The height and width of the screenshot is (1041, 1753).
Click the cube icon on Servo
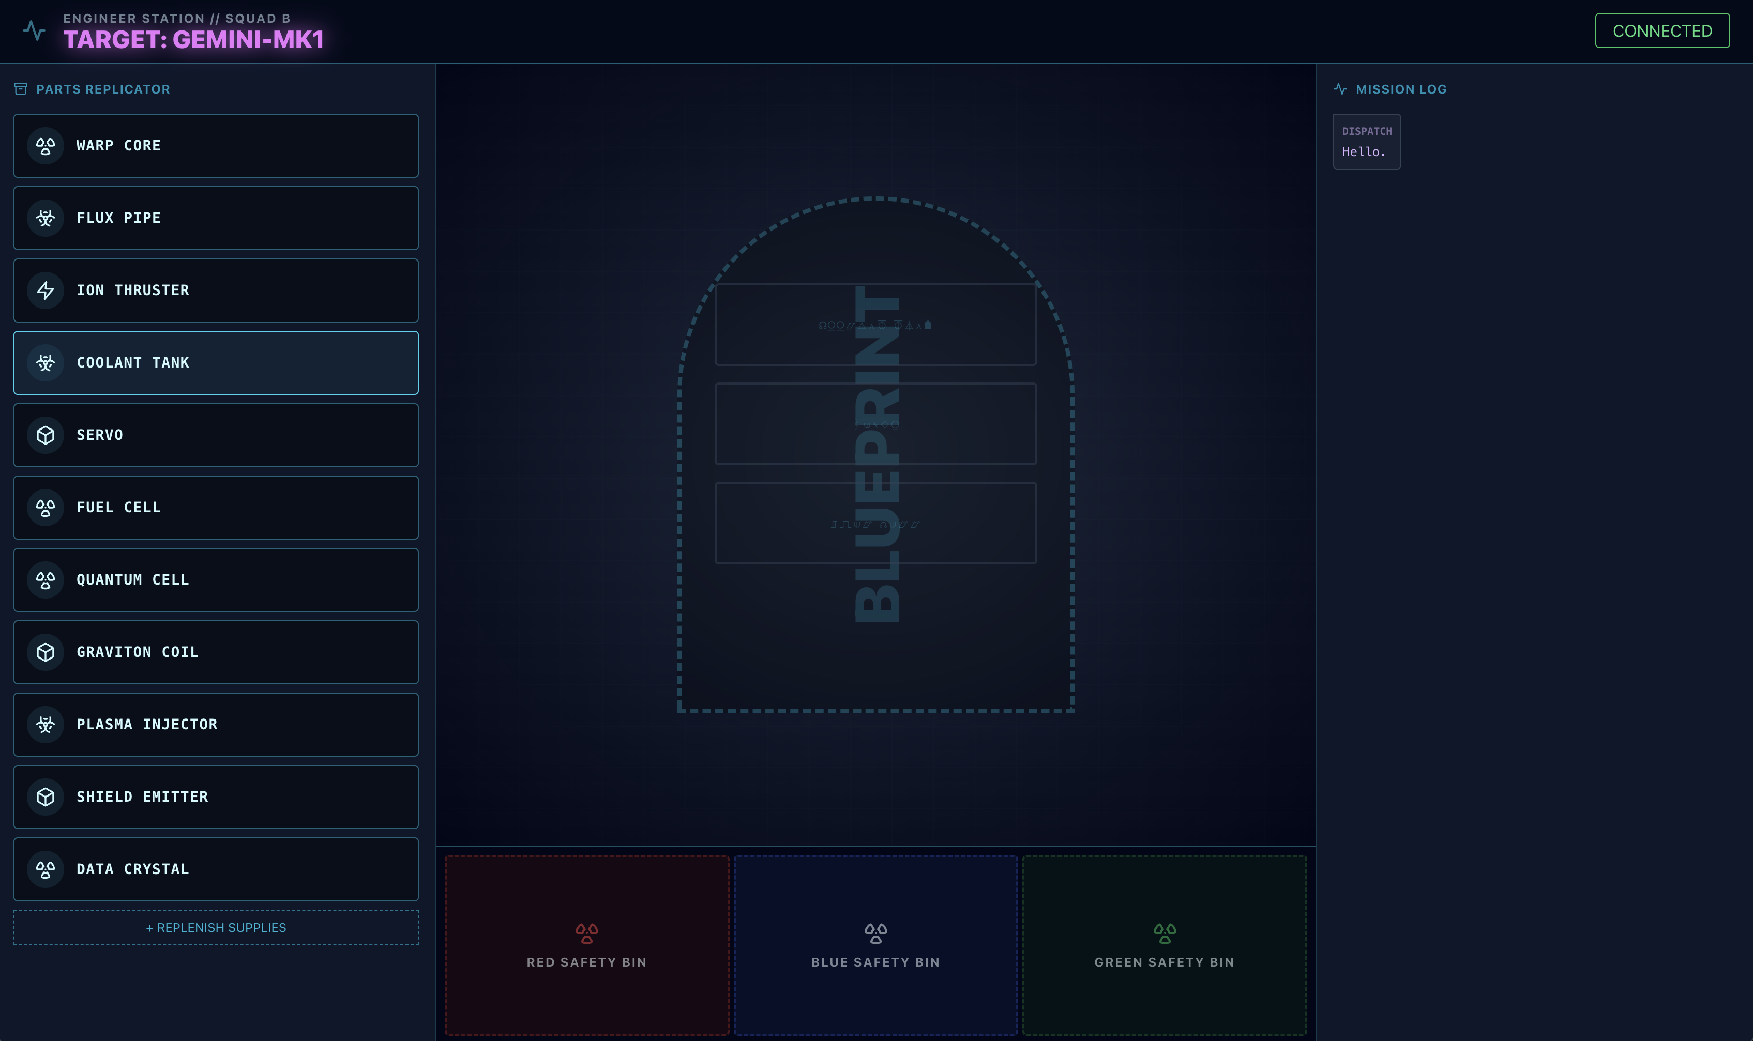tap(45, 435)
